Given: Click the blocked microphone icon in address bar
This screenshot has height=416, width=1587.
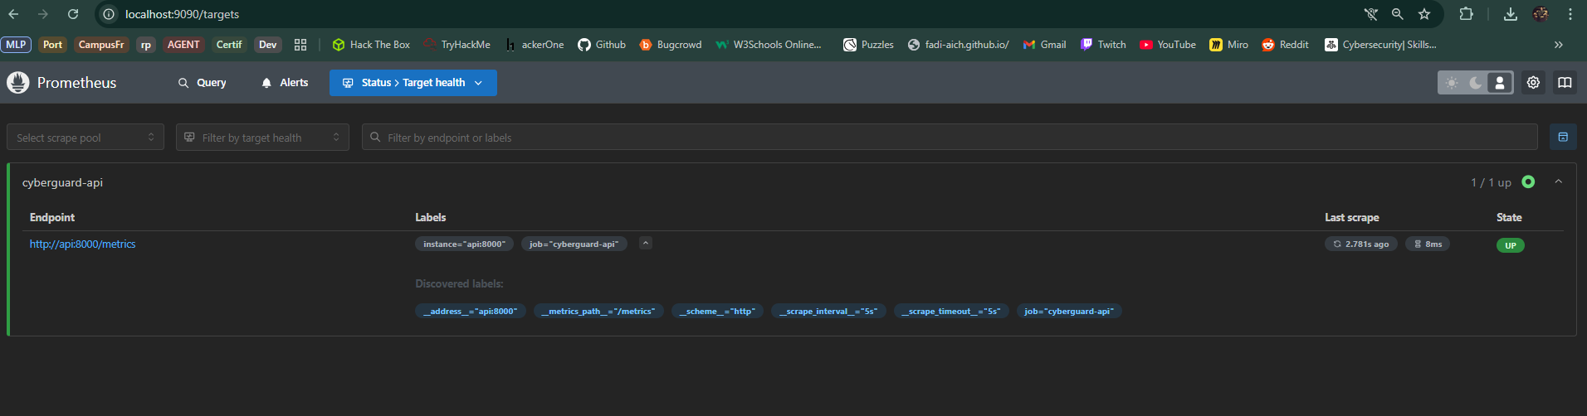Looking at the screenshot, I should coord(1371,14).
